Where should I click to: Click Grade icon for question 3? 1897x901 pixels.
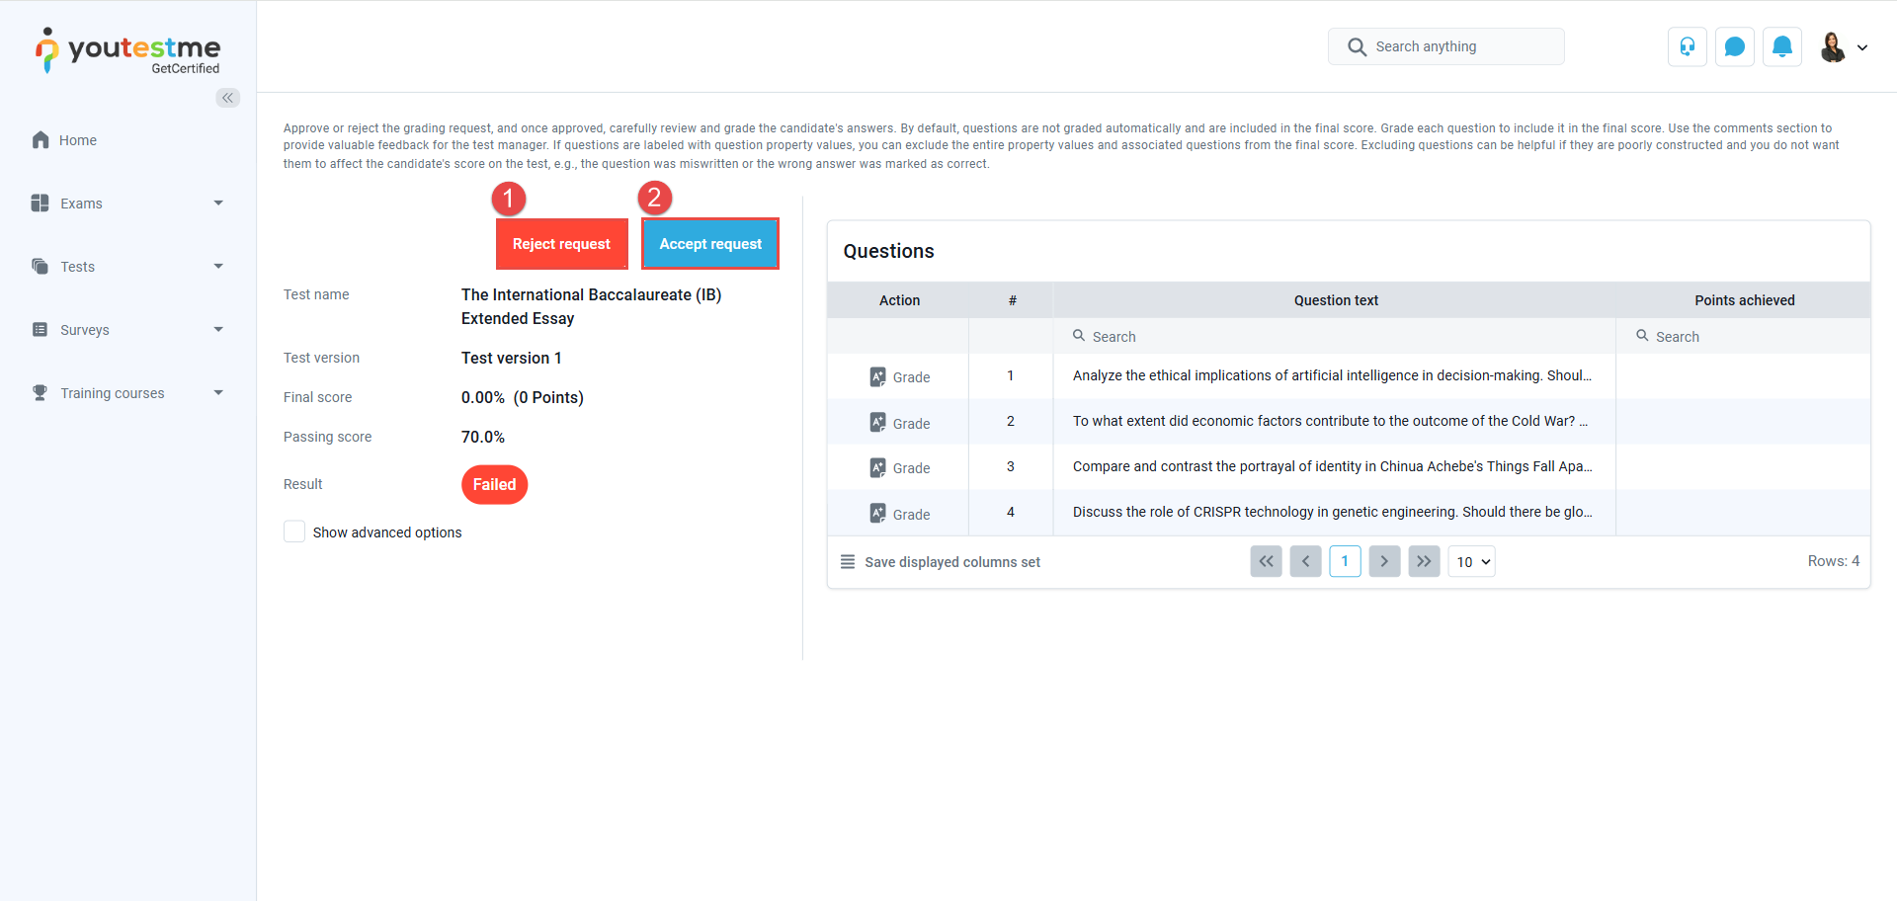pyautogui.click(x=877, y=468)
